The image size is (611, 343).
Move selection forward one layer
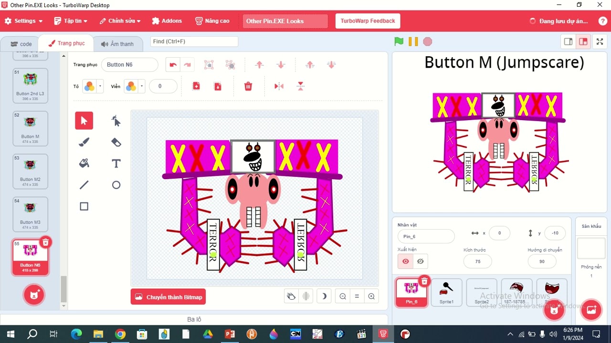259,65
